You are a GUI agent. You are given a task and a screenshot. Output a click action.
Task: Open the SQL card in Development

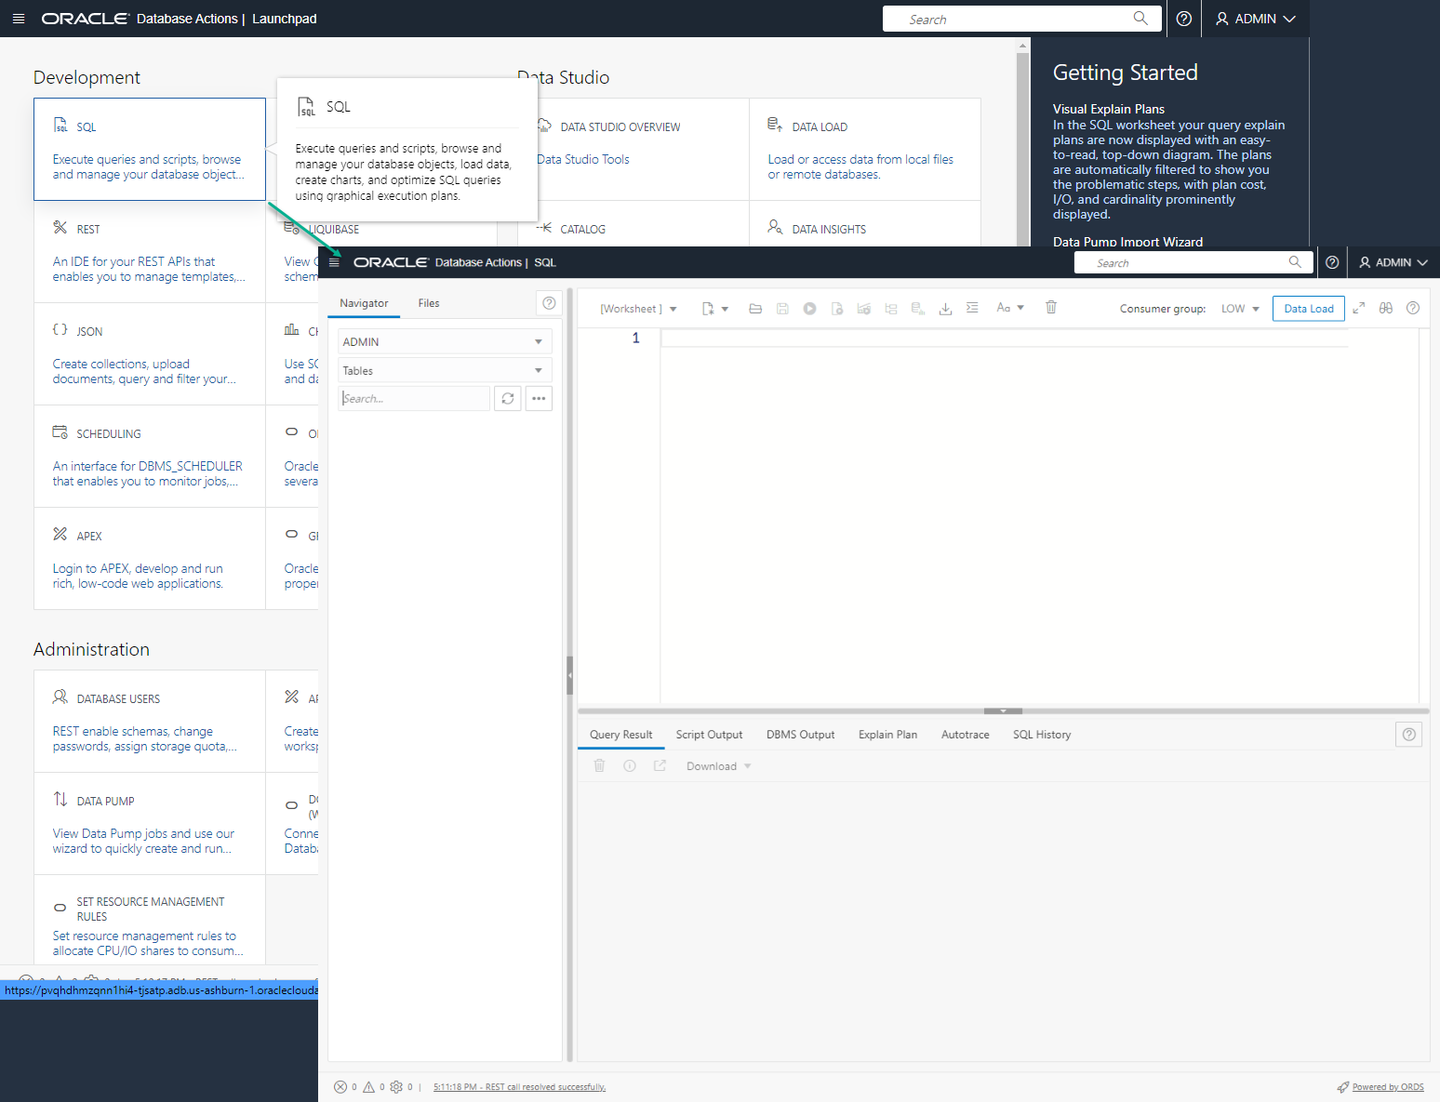pos(150,149)
